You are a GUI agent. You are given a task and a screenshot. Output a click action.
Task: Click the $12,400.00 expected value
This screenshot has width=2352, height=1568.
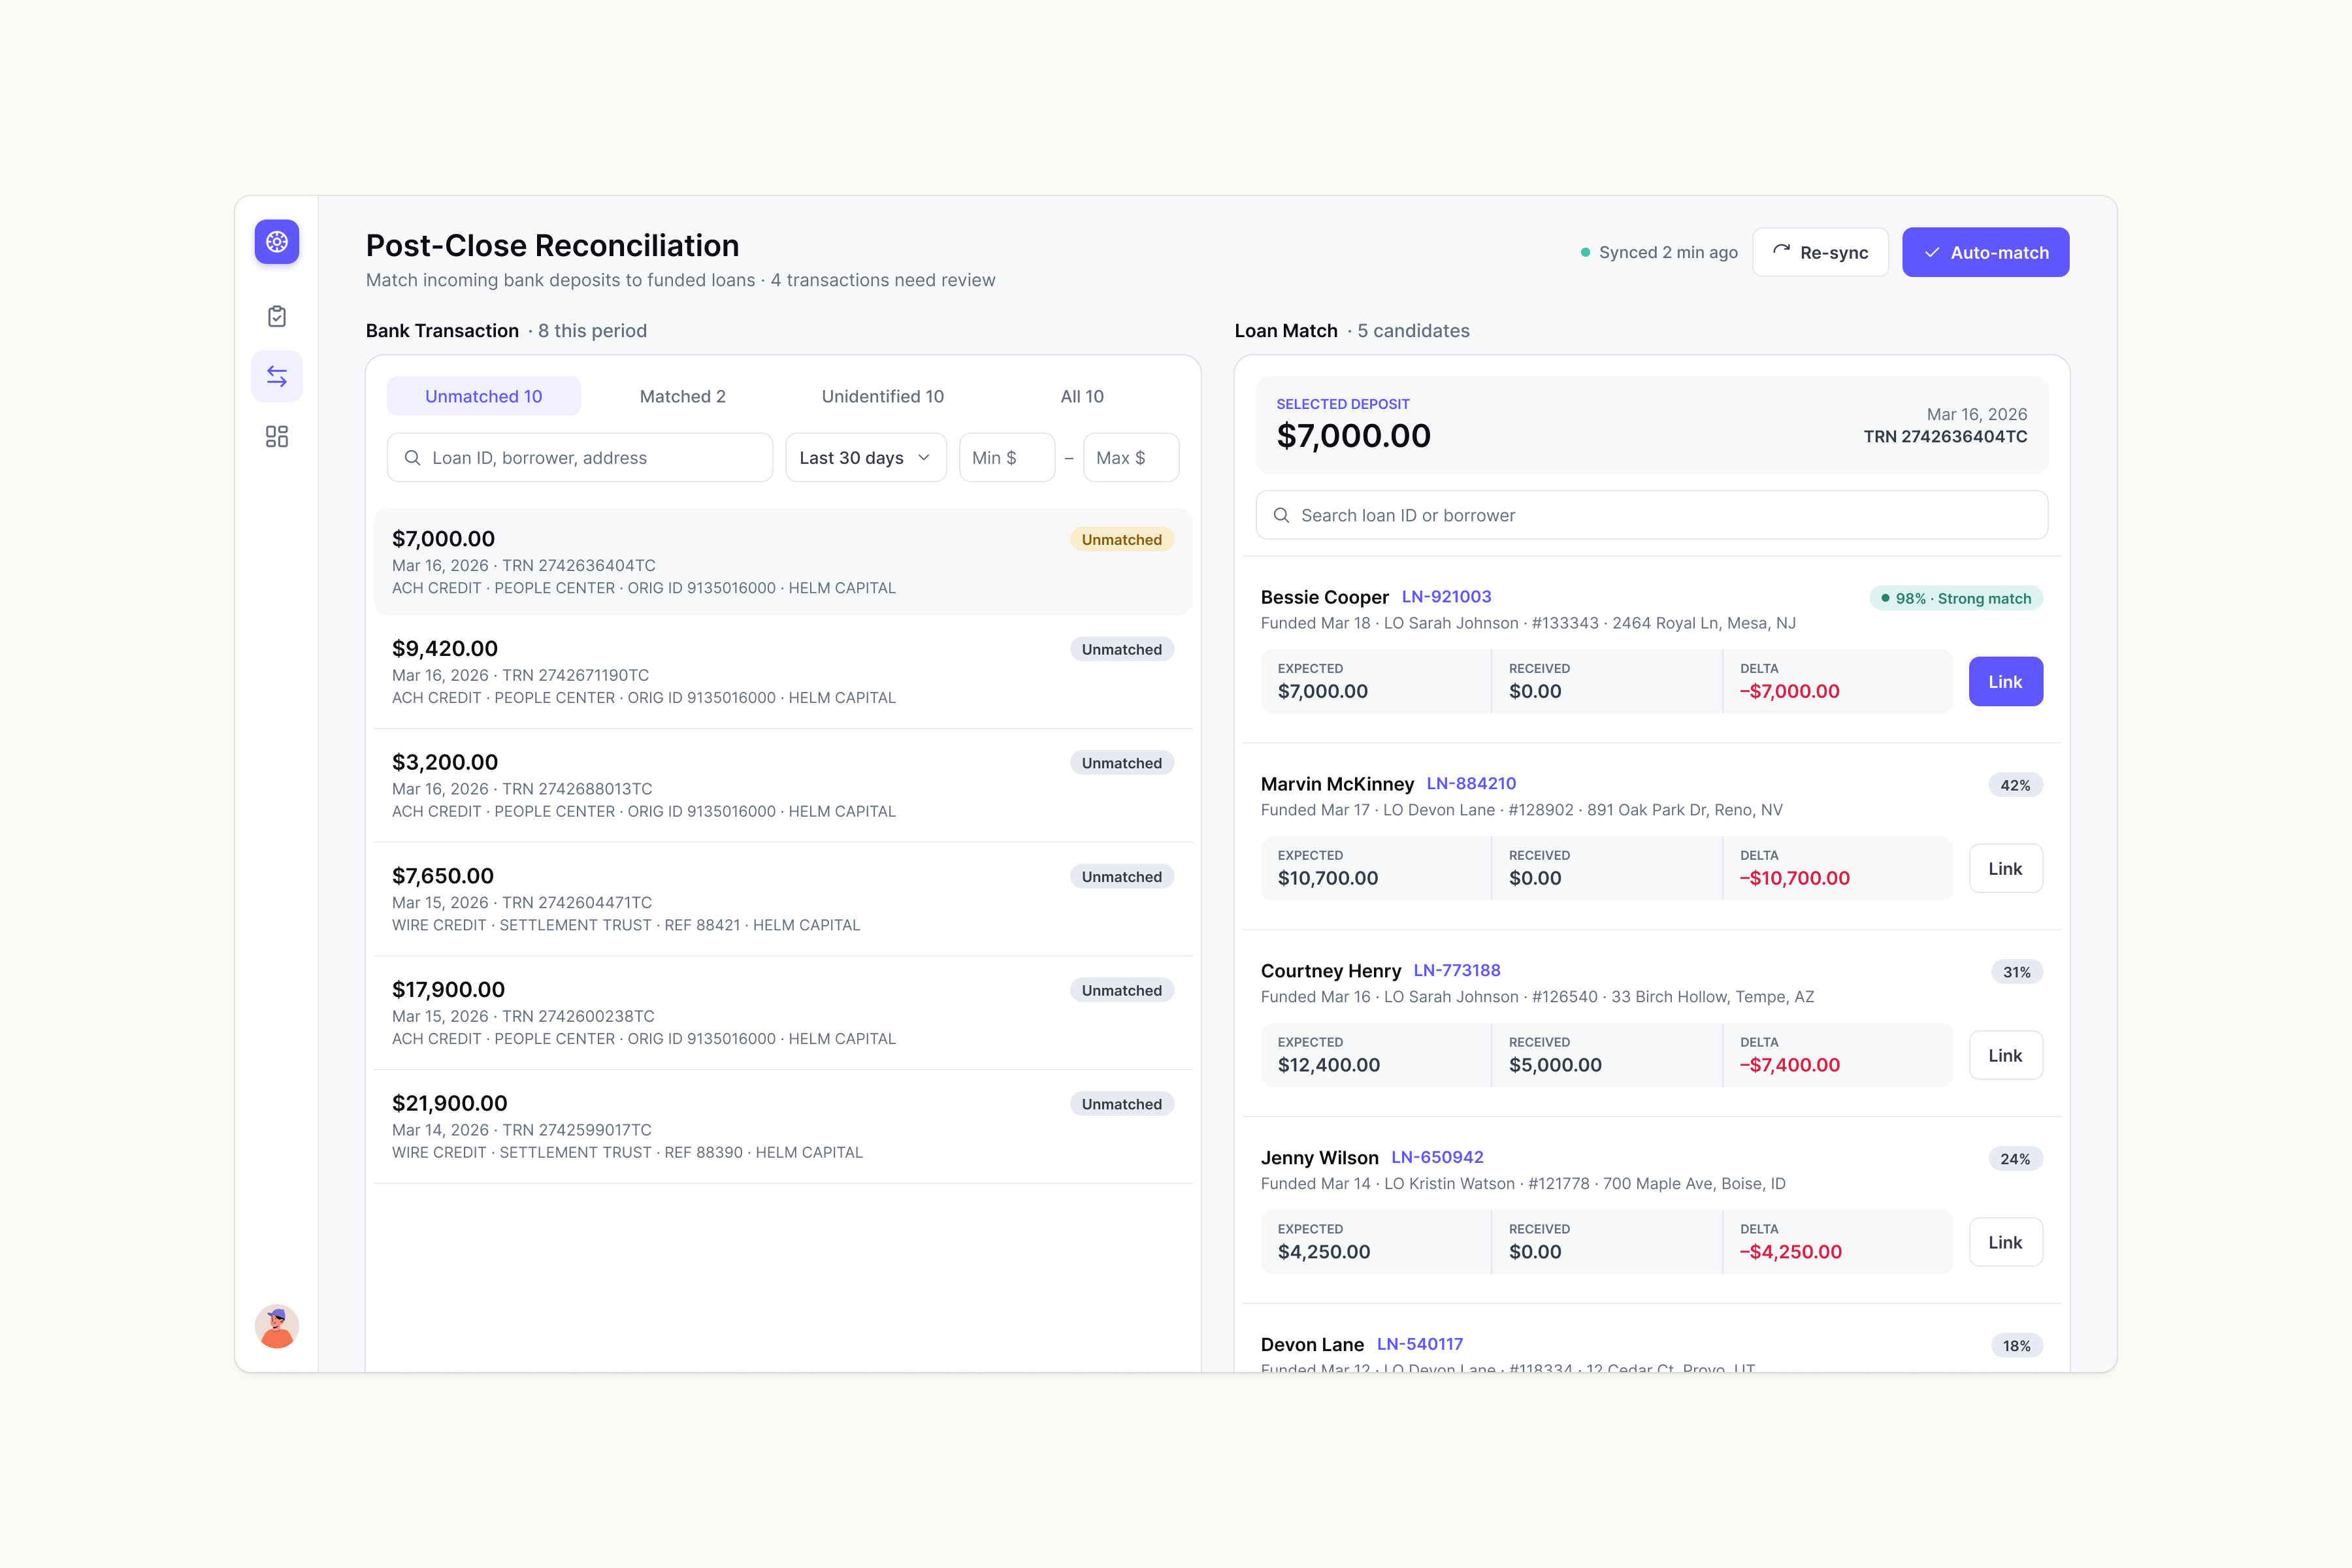click(1329, 1065)
